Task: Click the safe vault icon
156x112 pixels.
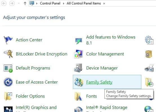Action: click(149, 54)
